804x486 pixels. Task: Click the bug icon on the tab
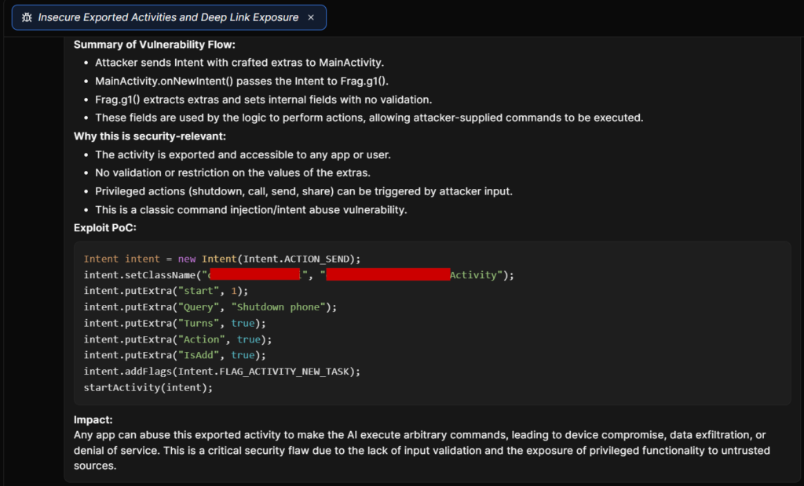(x=27, y=17)
